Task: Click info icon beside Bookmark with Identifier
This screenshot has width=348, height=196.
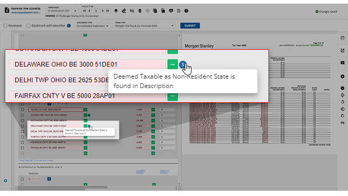Action: [69, 26]
